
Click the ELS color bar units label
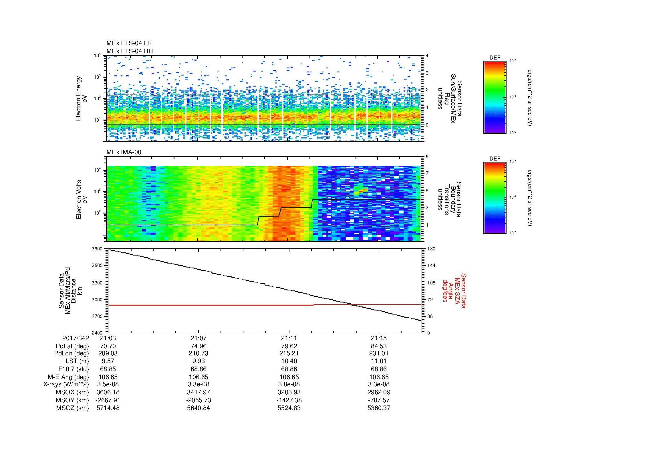pos(530,98)
